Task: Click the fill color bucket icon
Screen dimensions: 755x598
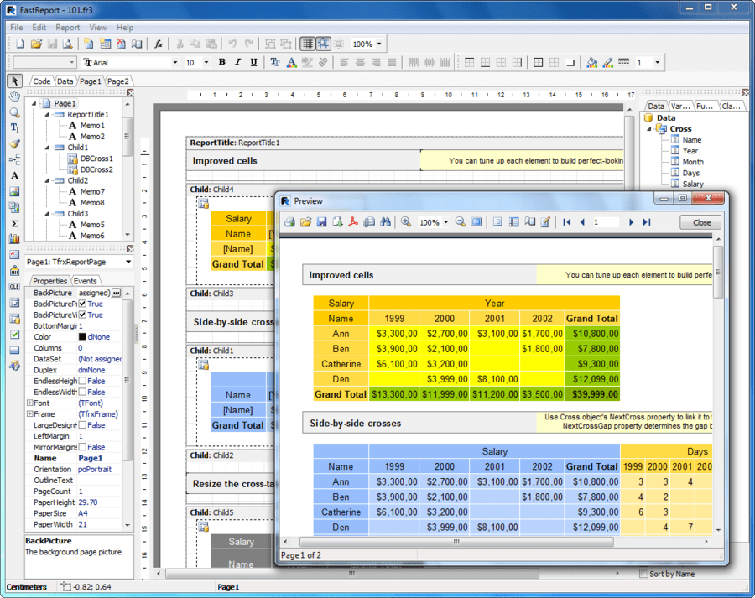Action: [592, 62]
